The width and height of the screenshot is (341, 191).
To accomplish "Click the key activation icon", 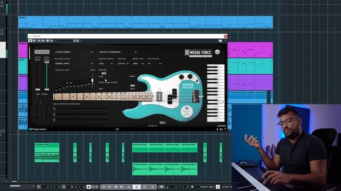I will (x=221, y=129).
